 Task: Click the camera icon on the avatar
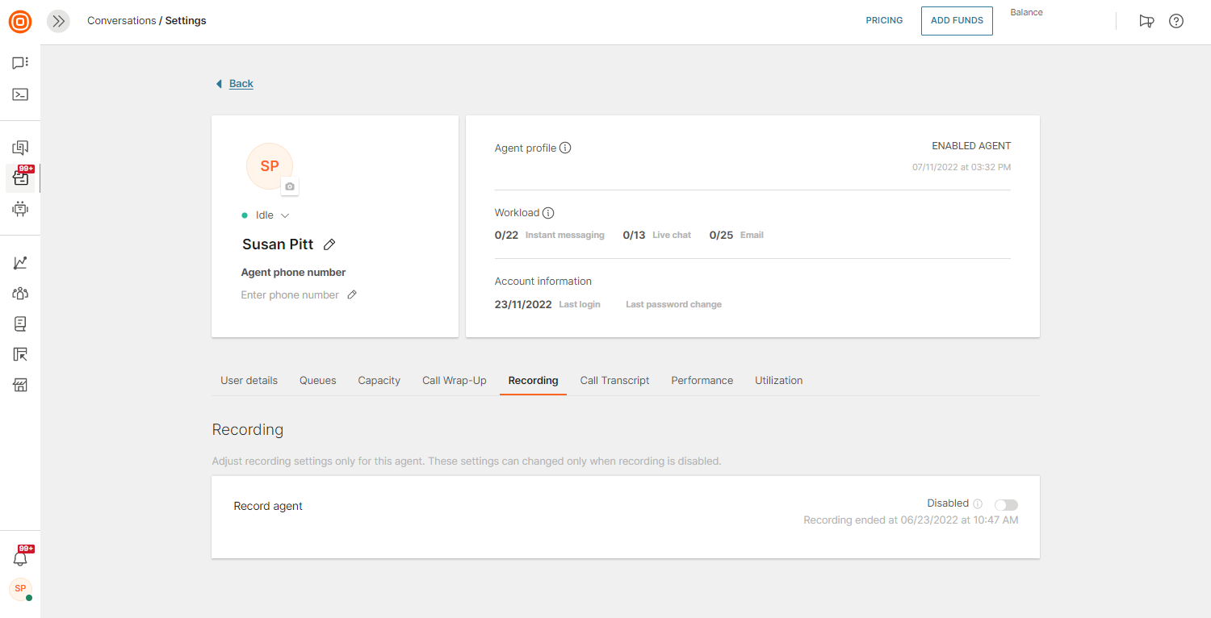[290, 186]
